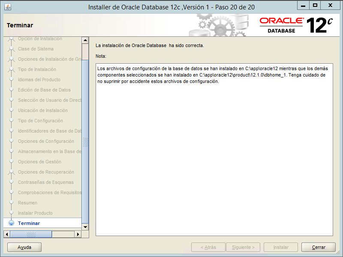This screenshot has width=343, height=257.
Task: Click the installation note text area
Action: pyautogui.click(x=214, y=150)
